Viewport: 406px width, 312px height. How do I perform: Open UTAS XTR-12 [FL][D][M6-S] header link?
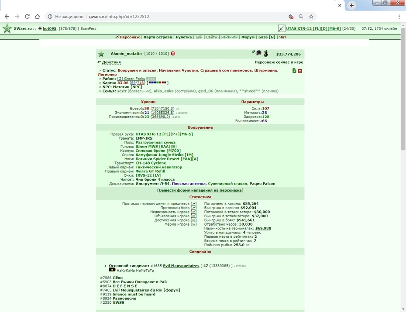(x=313, y=28)
